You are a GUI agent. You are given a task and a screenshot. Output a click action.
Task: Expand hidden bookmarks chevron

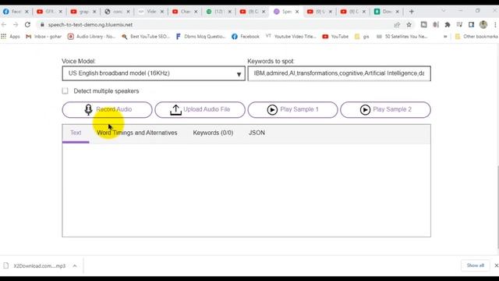445,37
